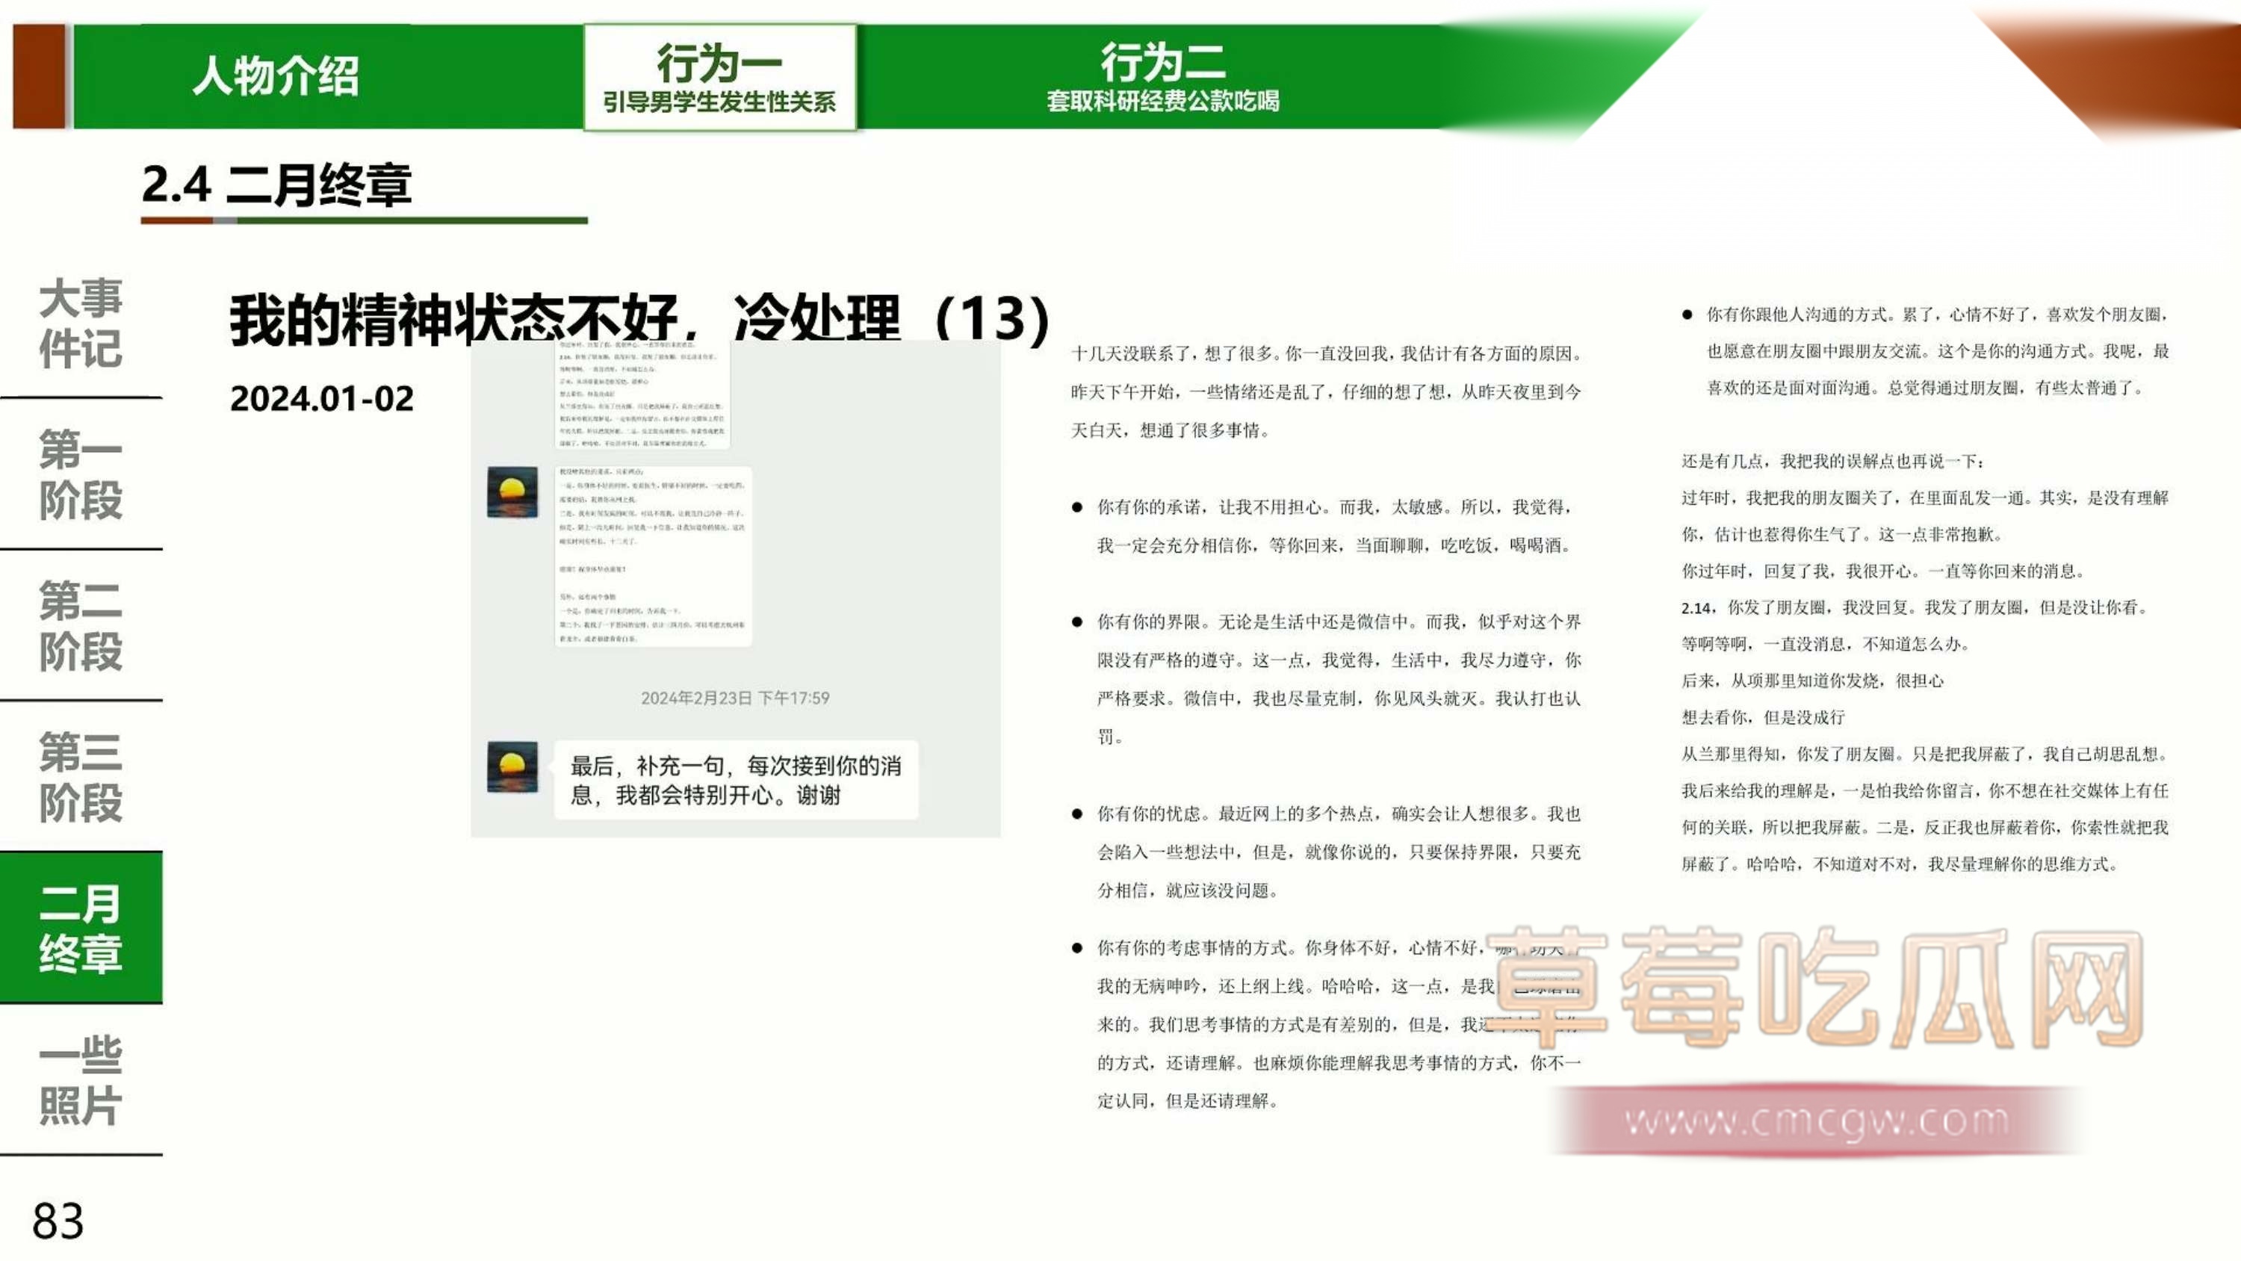Viewport: 2241px width, 1261px height.
Task: Open the 人物介绍 top tab
Action: [275, 77]
